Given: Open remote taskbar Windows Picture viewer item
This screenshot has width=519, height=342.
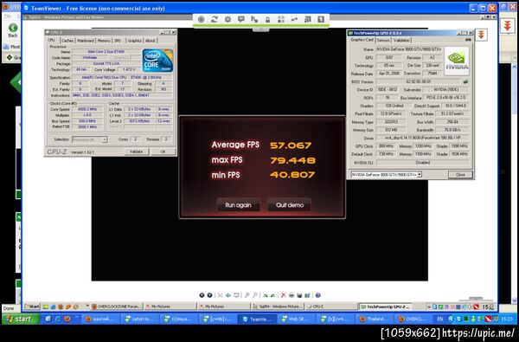Looking at the screenshot, I should 278,307.
